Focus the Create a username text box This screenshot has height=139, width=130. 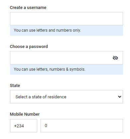pos(66,19)
